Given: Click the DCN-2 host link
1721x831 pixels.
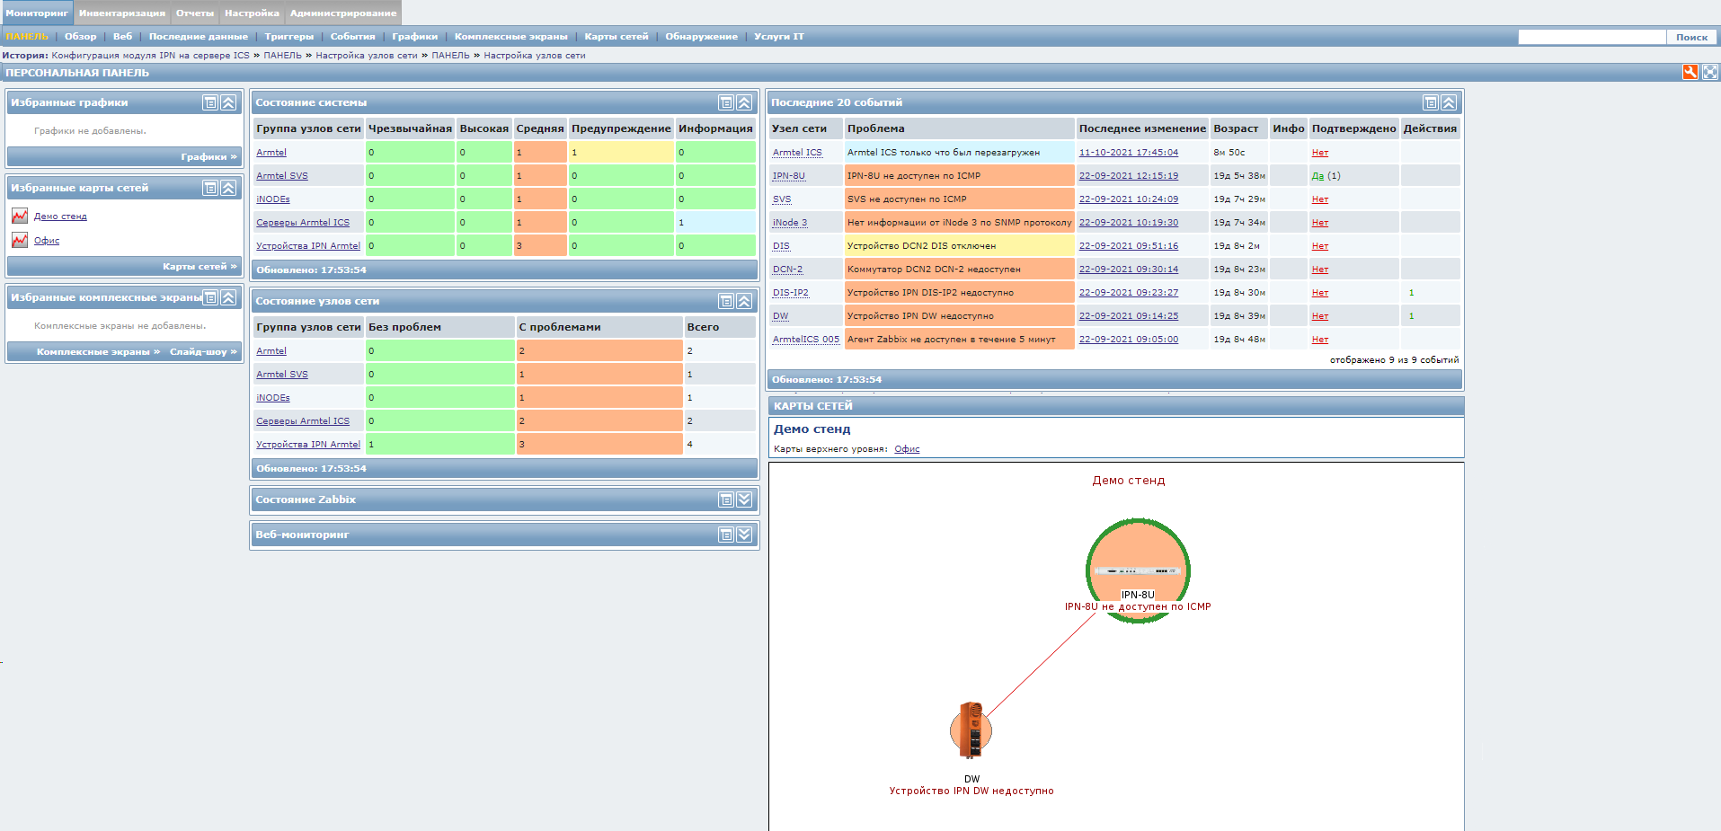Looking at the screenshot, I should tap(788, 270).
